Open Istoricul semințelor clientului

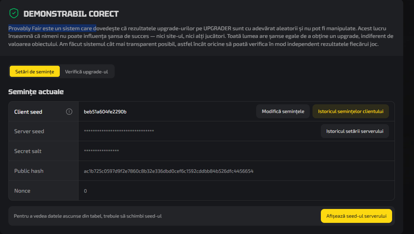[351, 112]
